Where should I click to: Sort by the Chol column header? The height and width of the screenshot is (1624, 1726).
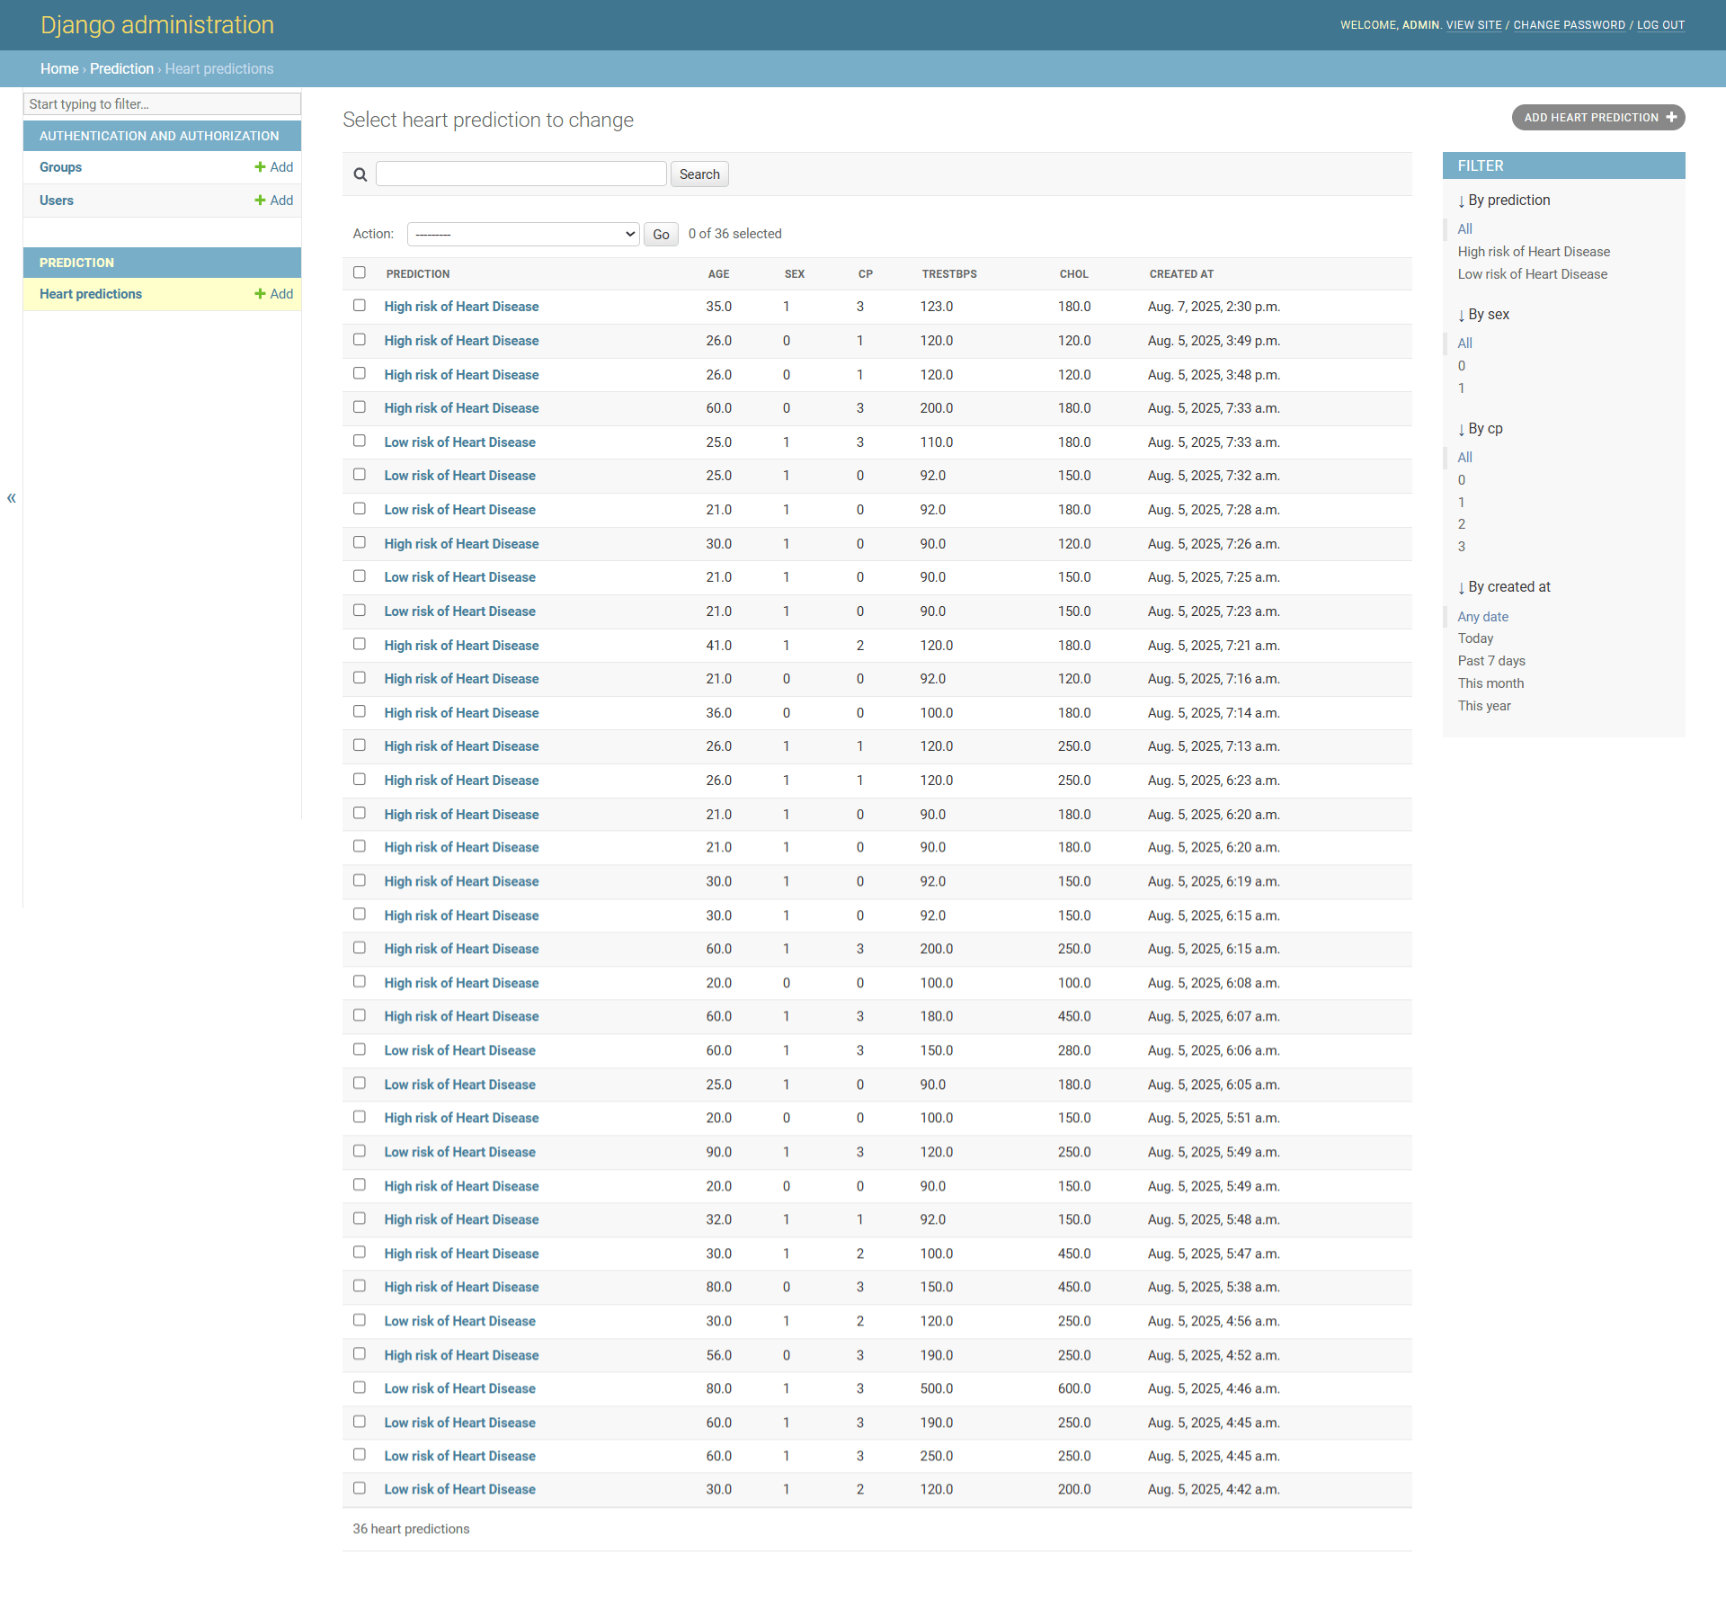[1073, 274]
